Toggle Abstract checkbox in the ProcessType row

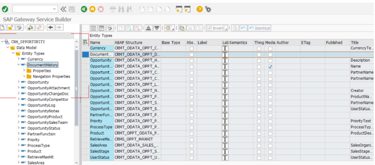[x=192, y=127]
